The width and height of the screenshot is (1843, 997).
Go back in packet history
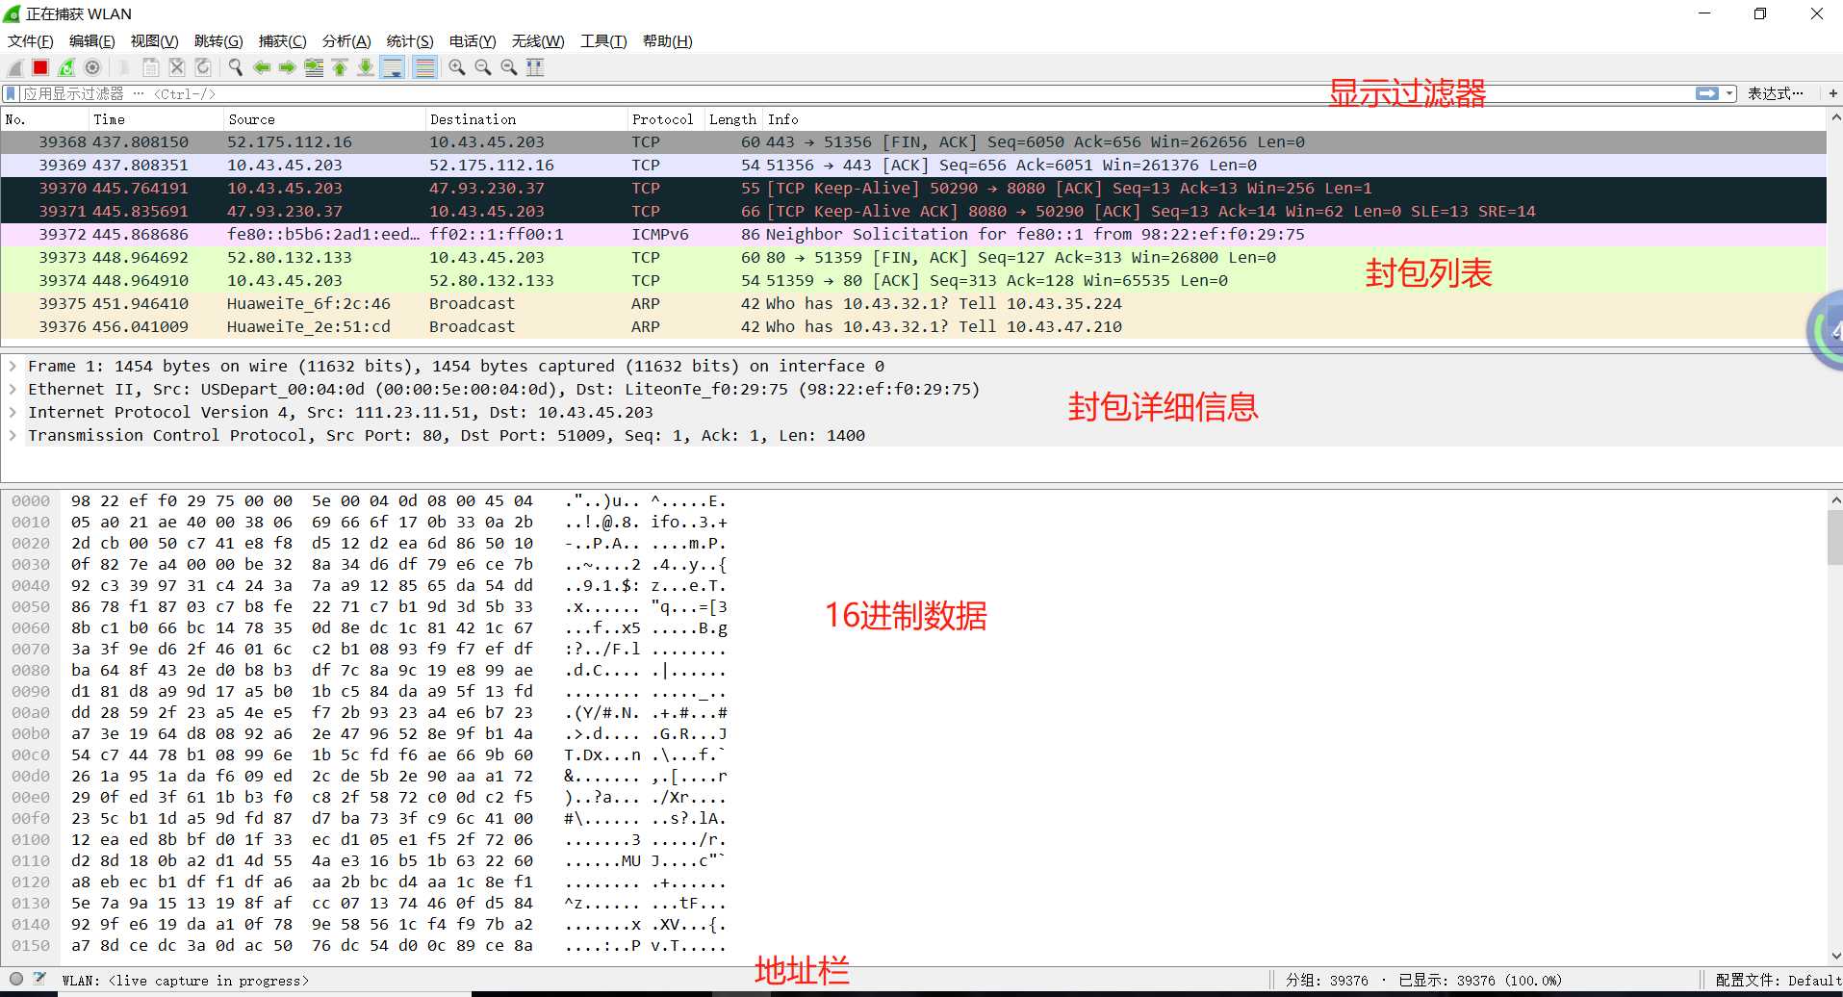click(x=262, y=67)
